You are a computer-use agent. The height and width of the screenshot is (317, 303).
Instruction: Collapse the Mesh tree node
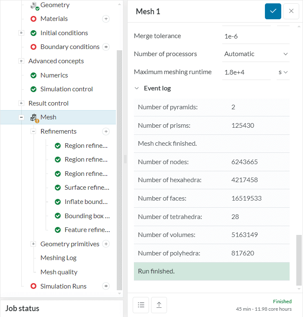tap(21, 117)
